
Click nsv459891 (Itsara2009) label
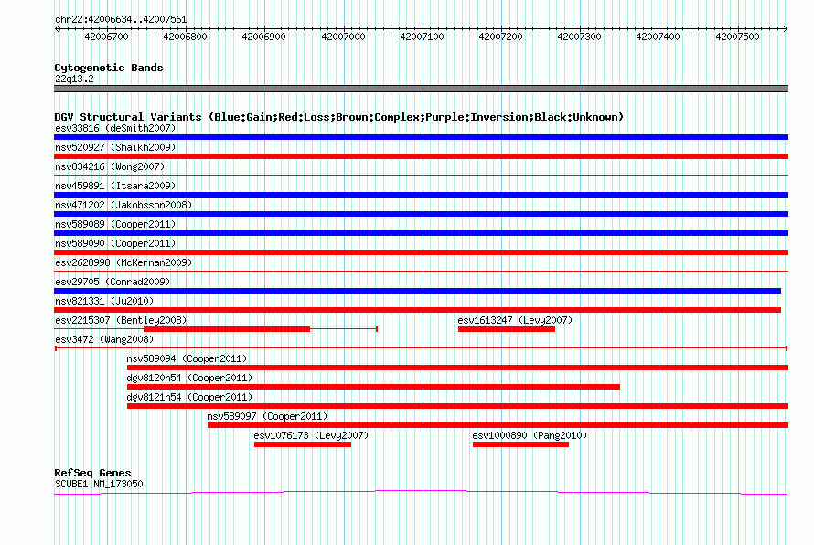click(115, 186)
